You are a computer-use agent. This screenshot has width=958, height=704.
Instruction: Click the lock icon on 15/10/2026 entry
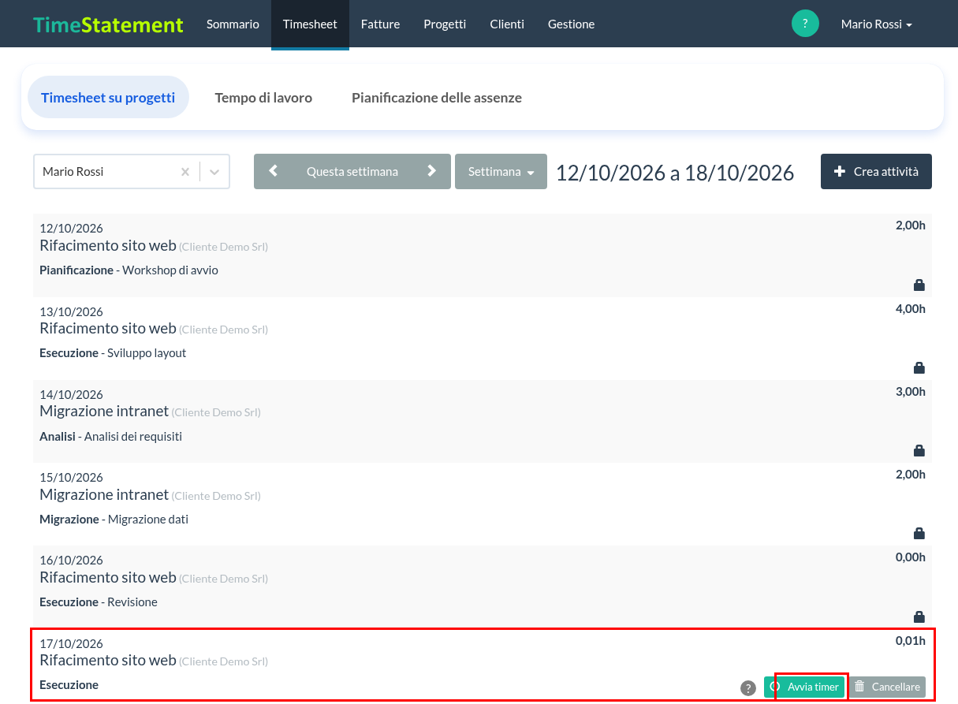pos(919,534)
